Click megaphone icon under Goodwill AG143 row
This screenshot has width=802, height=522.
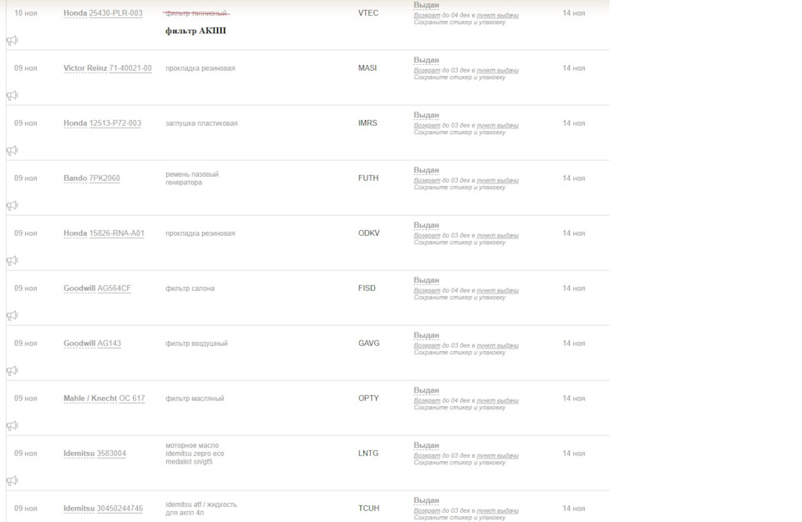[x=13, y=371]
